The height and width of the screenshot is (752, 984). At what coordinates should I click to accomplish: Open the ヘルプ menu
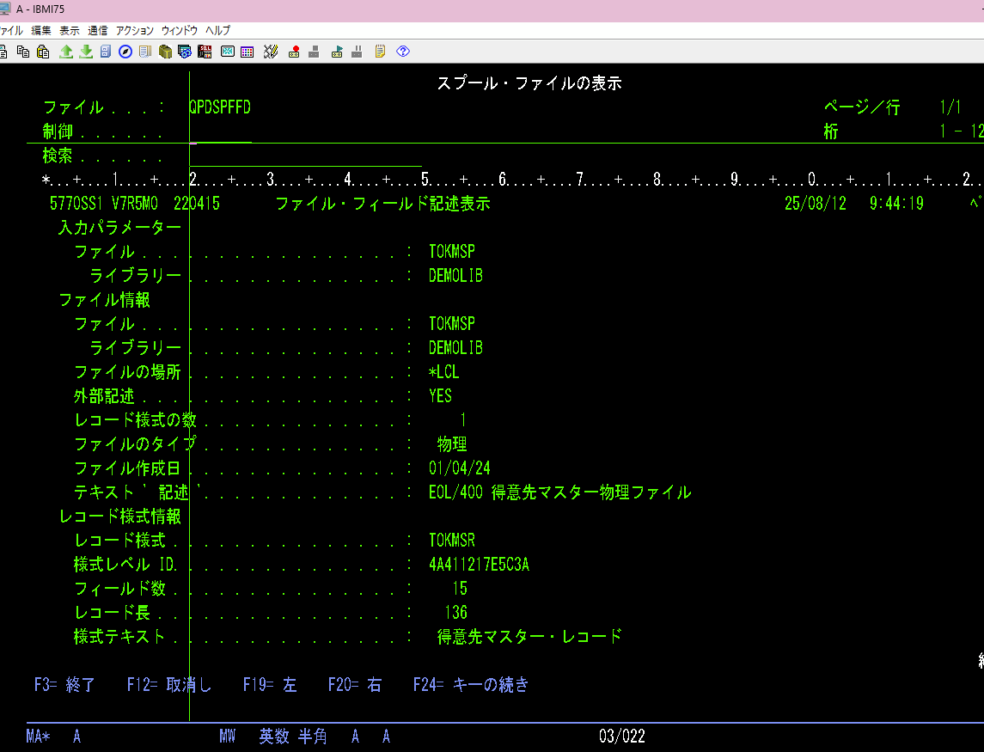[217, 30]
